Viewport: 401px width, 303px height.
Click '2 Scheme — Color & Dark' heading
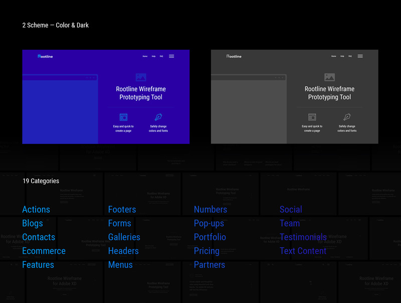click(x=56, y=26)
